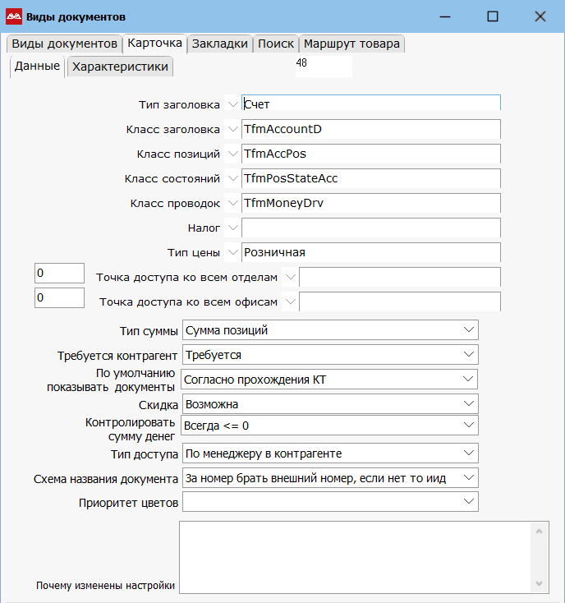Screen dimensions: 565x603
Task: Open the Тип суммы dropdown
Action: [469, 330]
